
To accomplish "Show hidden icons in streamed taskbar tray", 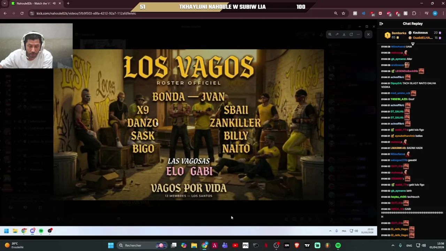I will pos(330,231).
